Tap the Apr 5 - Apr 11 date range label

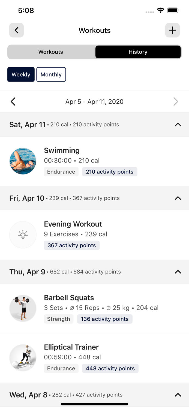94,101
